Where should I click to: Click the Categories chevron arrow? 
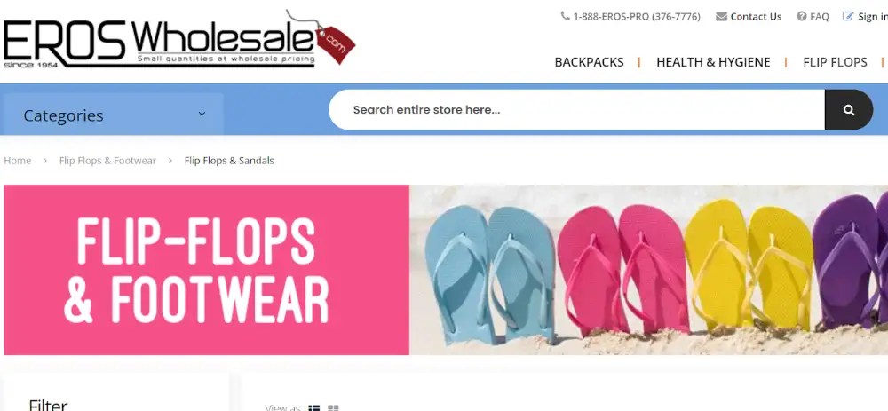click(x=202, y=114)
